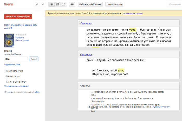
Task: Click the red buy e-book button
Action: 18,17
